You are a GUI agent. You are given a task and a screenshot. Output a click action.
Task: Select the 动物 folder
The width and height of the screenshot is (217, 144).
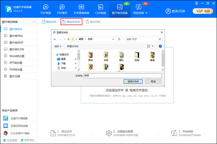[106, 57]
